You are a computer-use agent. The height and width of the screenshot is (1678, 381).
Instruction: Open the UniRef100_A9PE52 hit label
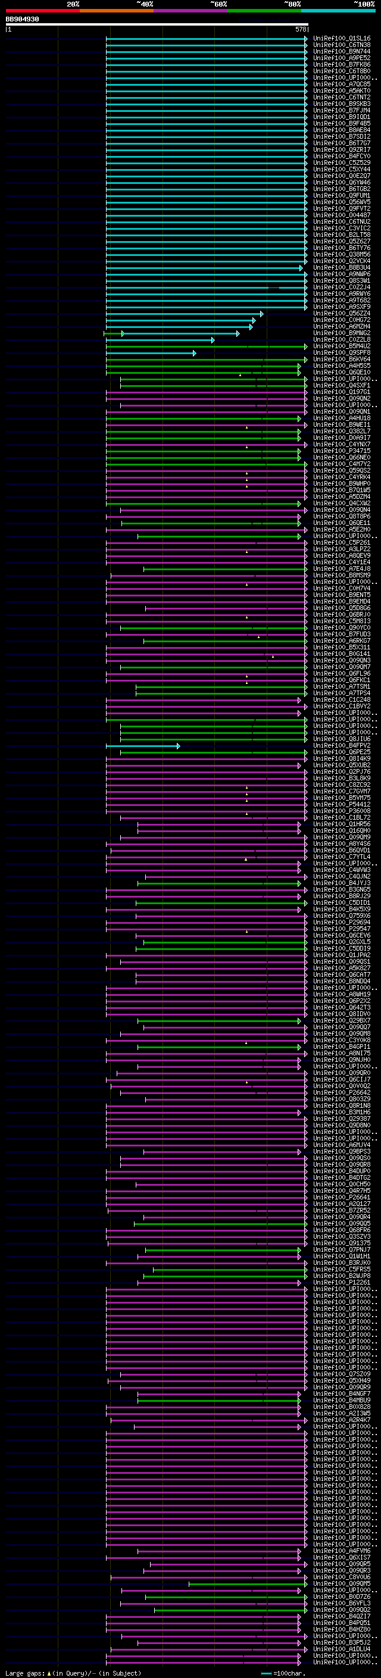click(x=342, y=58)
